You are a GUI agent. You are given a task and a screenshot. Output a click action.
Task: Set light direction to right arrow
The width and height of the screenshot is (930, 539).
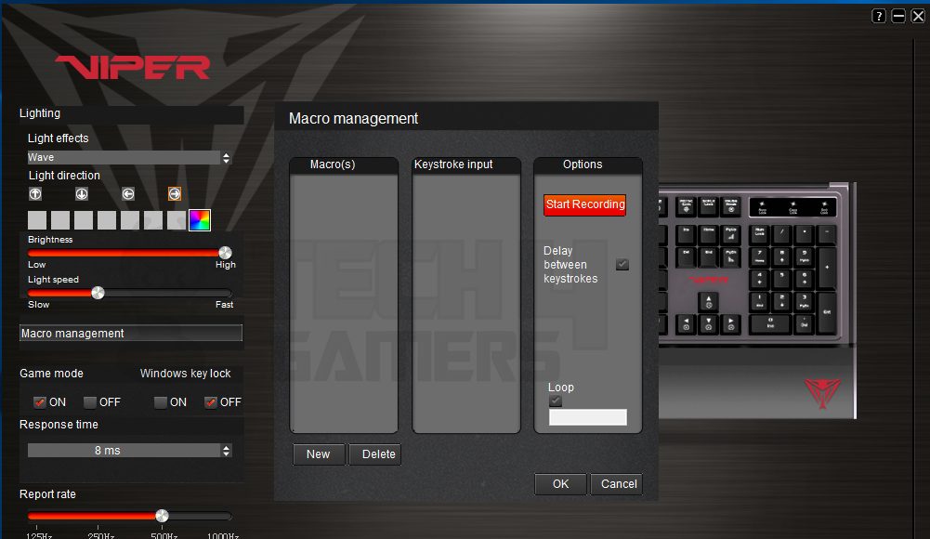tap(175, 193)
